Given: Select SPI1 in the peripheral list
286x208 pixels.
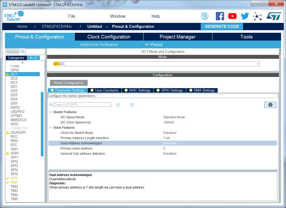Looking at the screenshot, I should 14,158.
